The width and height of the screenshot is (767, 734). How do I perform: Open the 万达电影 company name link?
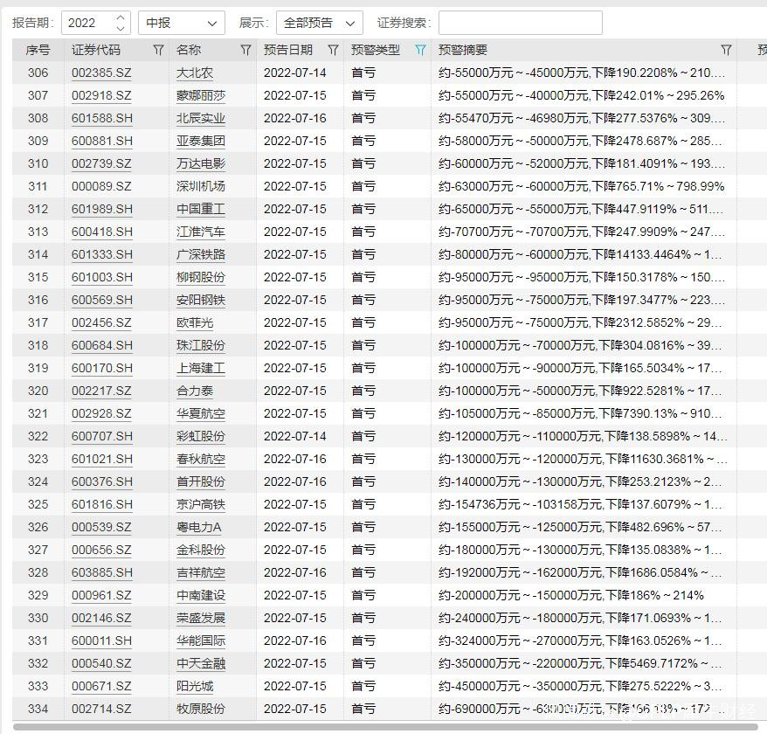tap(201, 163)
